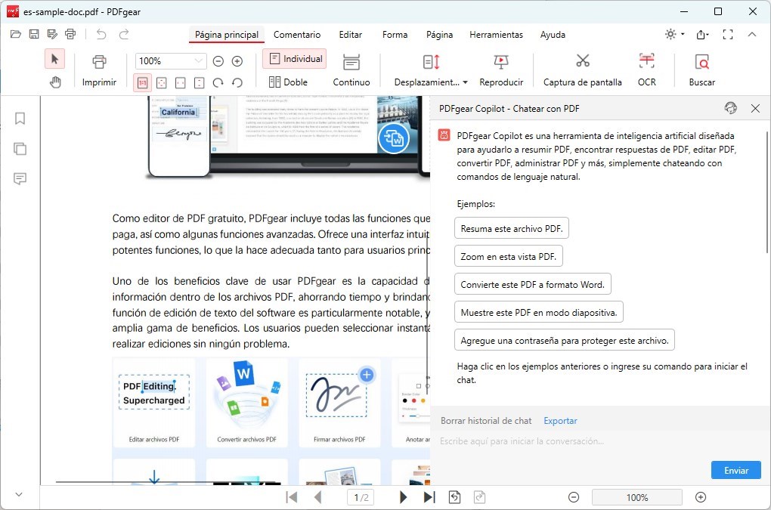Click the quick print icon in title toolbar

click(x=70, y=34)
